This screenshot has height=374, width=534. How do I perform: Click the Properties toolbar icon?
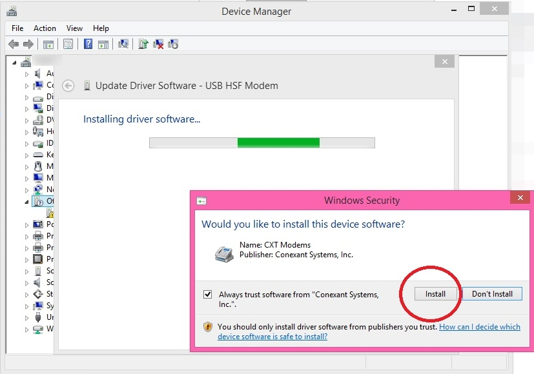(x=67, y=44)
